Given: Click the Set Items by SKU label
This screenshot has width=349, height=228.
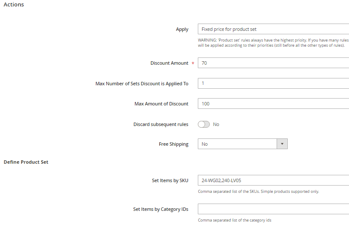Looking at the screenshot, I should coord(170,181).
